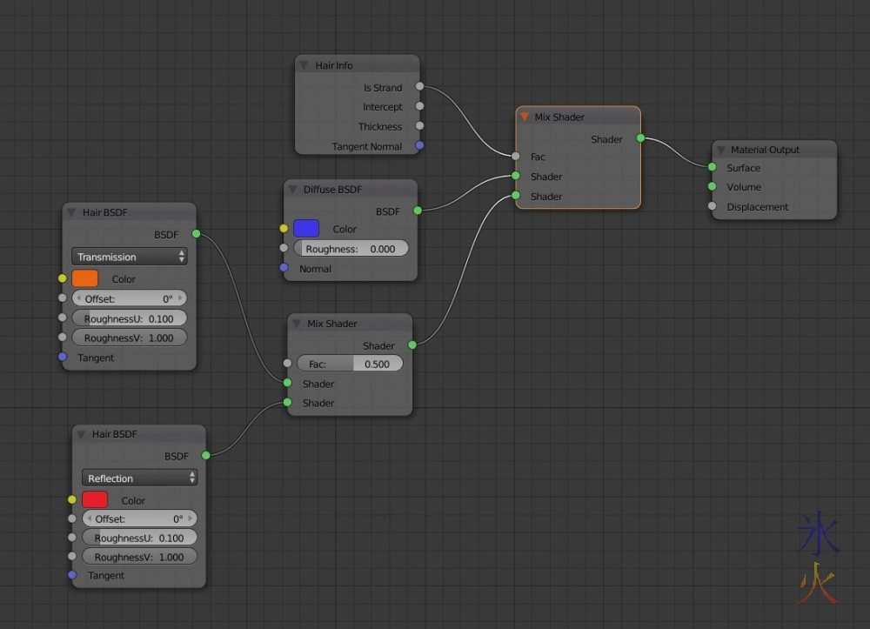Open the Transmission component dropdown
The image size is (870, 629).
[129, 257]
